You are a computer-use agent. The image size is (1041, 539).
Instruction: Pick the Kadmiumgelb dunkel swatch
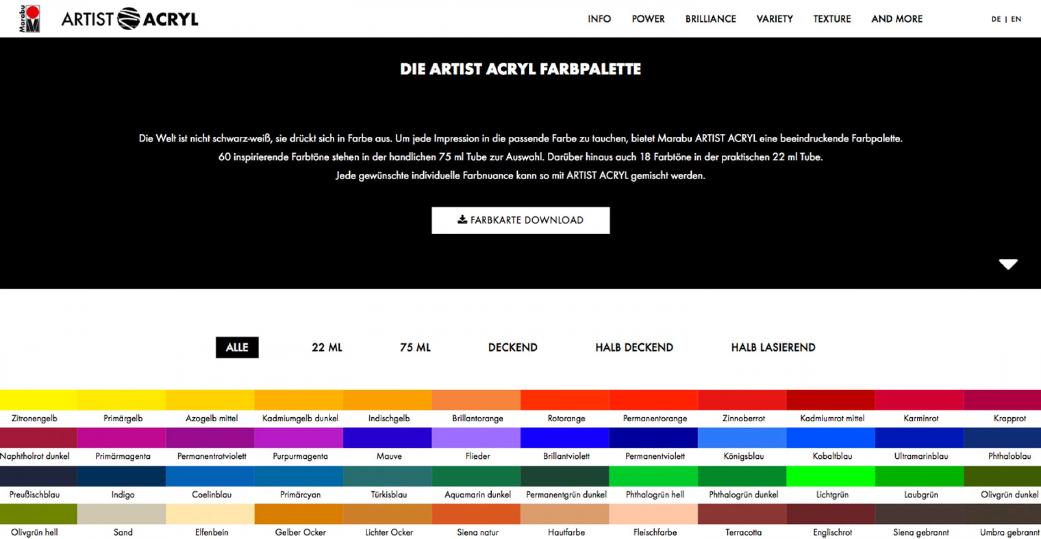click(x=299, y=400)
